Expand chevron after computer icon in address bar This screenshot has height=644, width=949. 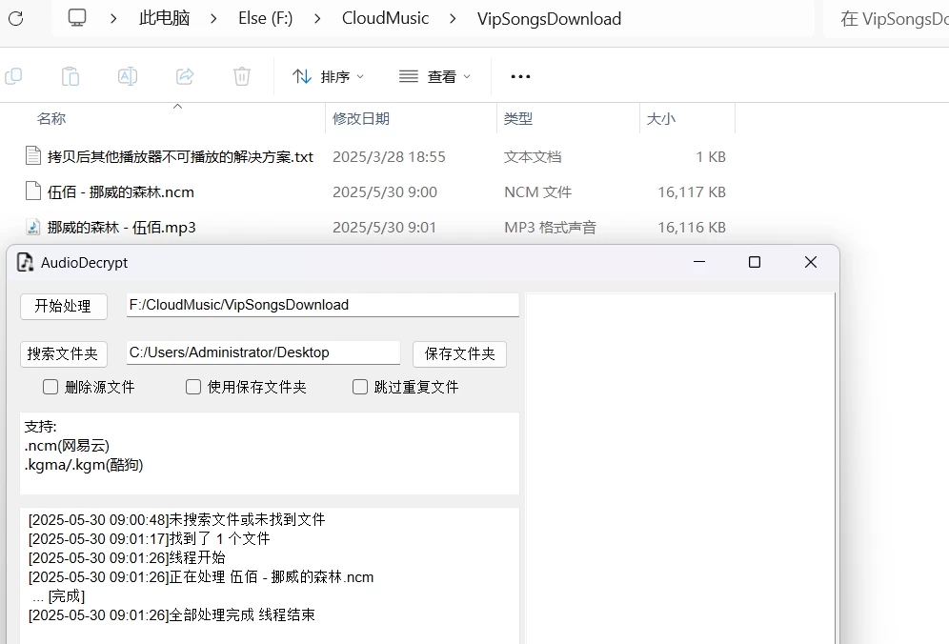pos(113,19)
